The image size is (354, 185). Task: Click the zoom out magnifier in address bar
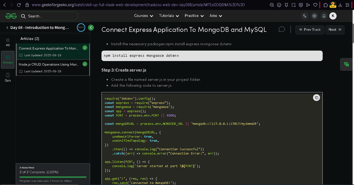click(272, 5)
